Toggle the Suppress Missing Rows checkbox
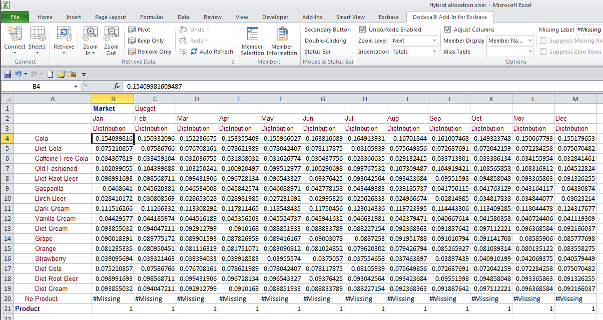Screen dimensions: 603x320 click(543, 41)
